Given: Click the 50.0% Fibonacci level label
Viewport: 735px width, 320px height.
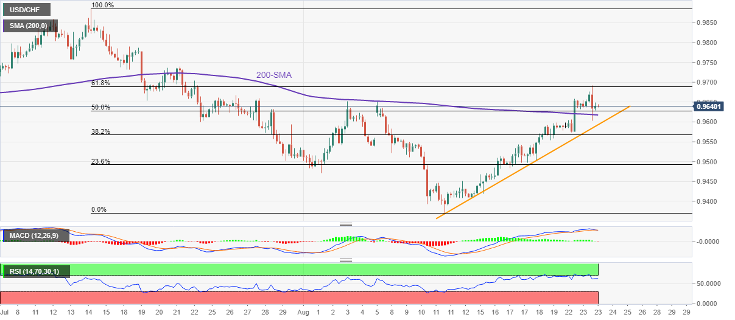Looking at the screenshot, I should [100, 107].
